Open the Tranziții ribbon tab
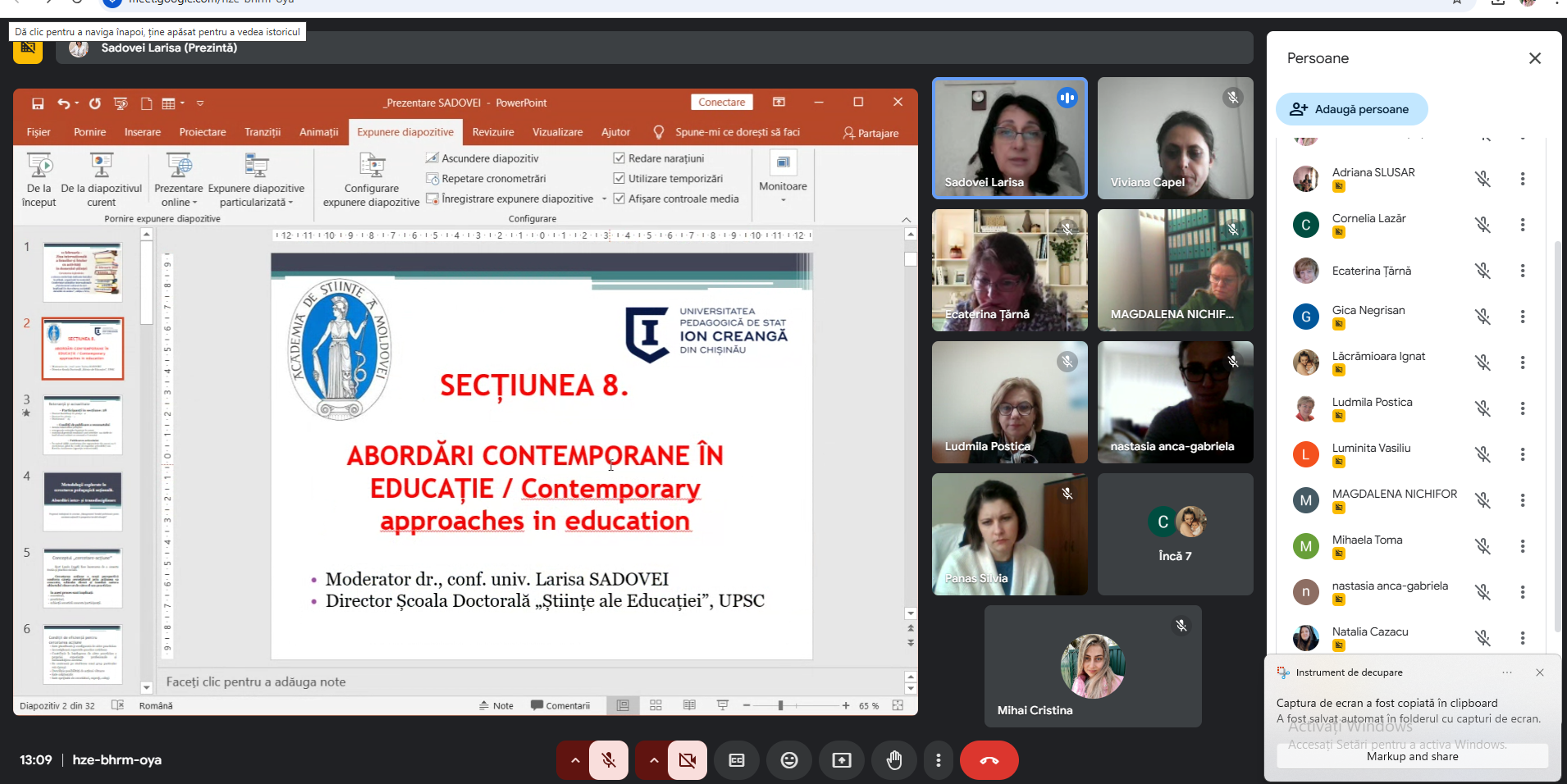The height and width of the screenshot is (784, 1567). [263, 132]
